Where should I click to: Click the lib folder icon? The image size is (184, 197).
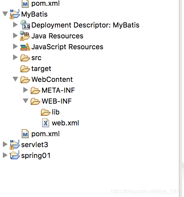click(x=46, y=112)
